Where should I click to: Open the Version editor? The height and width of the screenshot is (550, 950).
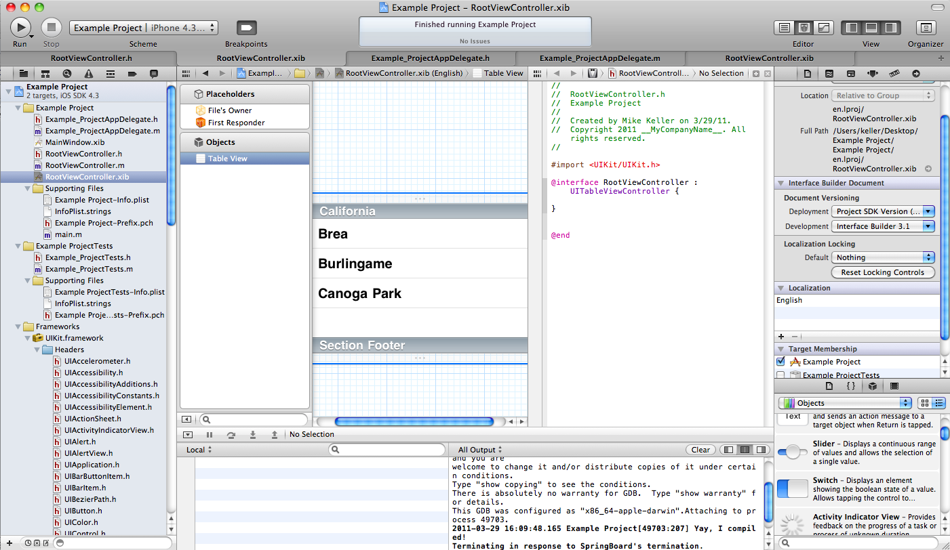pyautogui.click(x=823, y=28)
